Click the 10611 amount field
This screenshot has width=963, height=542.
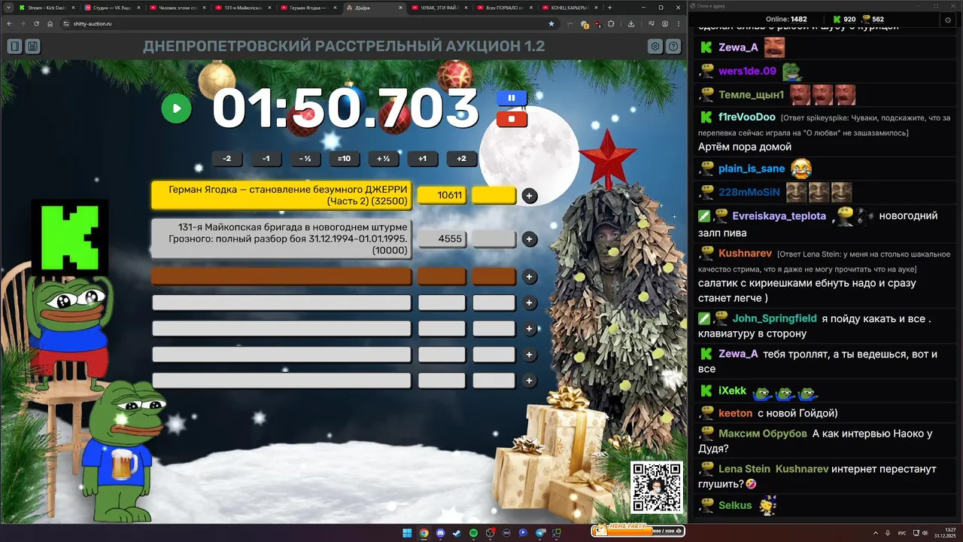coord(442,195)
